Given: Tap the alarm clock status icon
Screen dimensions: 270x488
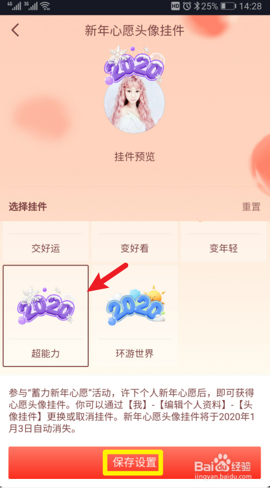Looking at the screenshot, I should (186, 6).
